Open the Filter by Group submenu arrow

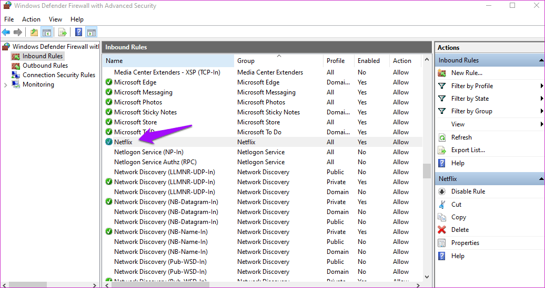click(x=541, y=111)
